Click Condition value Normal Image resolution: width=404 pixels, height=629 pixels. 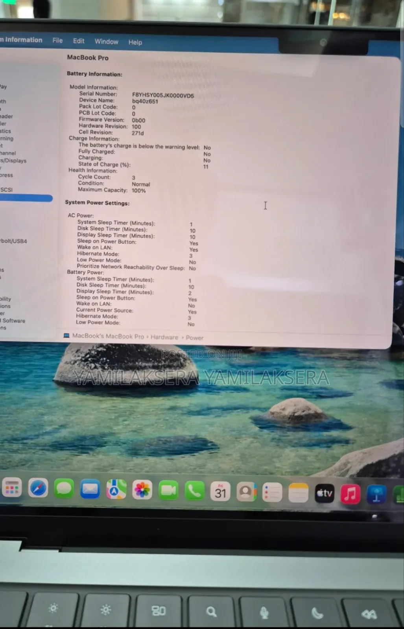[x=141, y=184]
